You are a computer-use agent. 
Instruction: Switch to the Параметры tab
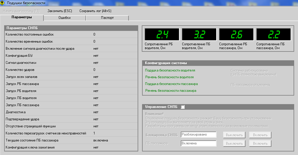point(22,17)
